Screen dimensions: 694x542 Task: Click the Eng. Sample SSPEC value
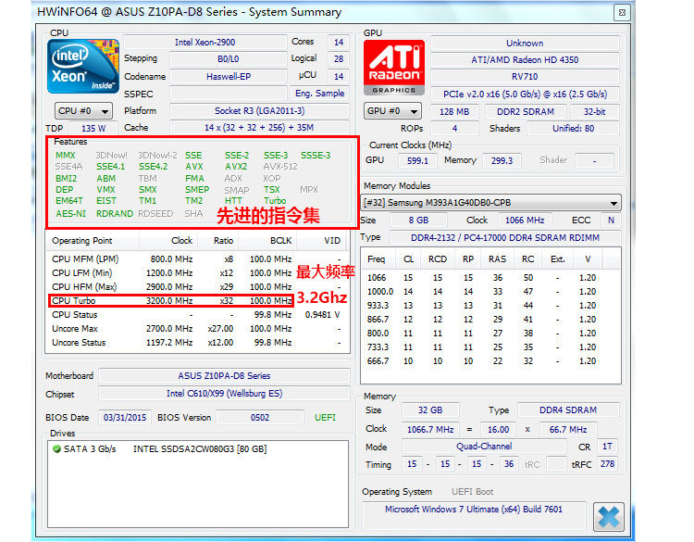[x=320, y=94]
